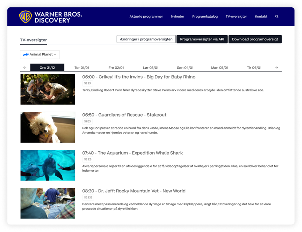Click the Animal Planet channel icon
Image resolution: width=302 pixels, height=232 pixels.
coord(25,55)
